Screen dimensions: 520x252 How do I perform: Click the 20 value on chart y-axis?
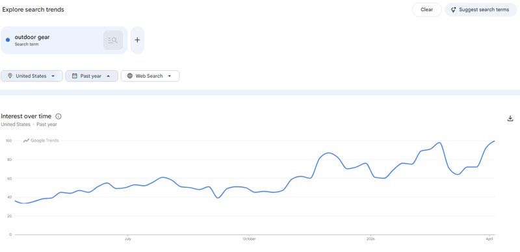pos(10,216)
